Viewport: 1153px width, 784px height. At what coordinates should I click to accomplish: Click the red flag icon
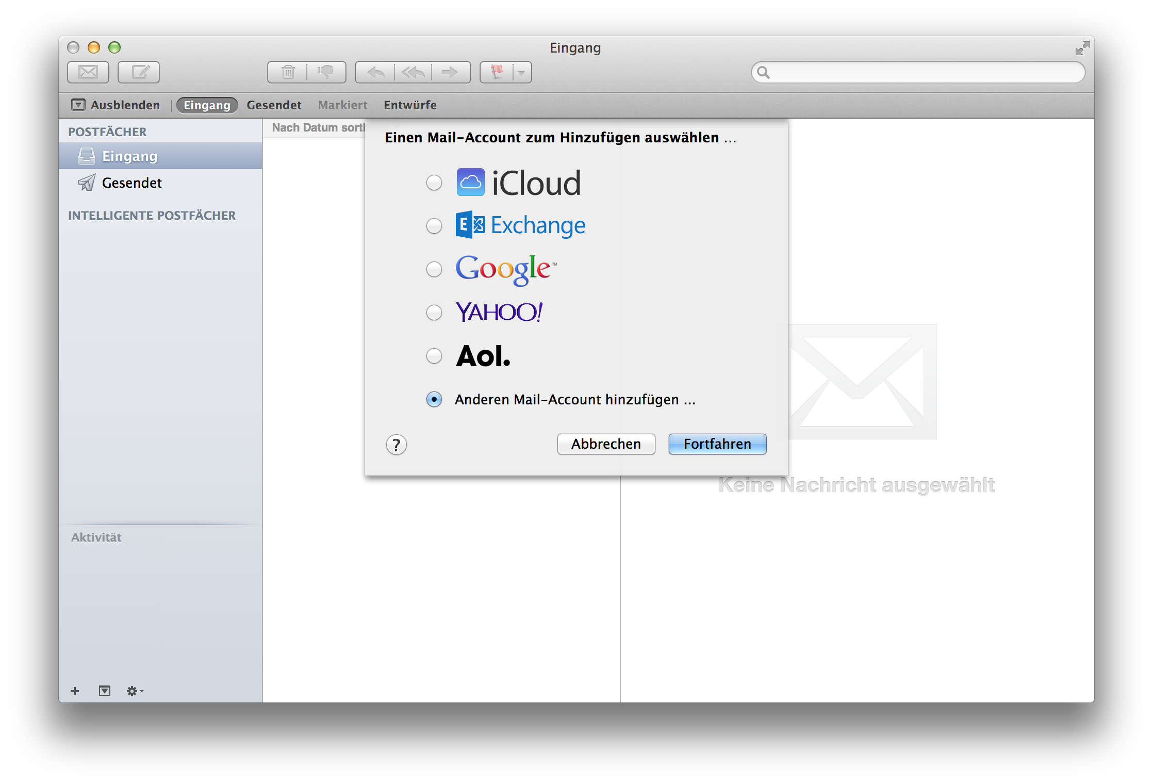click(497, 72)
